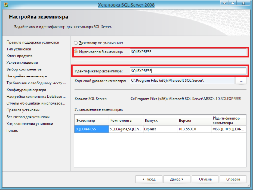The height and width of the screenshot is (190, 253).
Task: Proceed with the Далее button
Action: [x=177, y=179]
